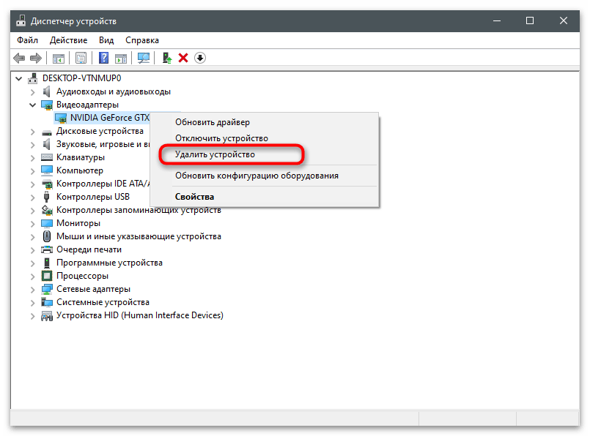The width and height of the screenshot is (590, 436).
Task: Click the Мониторы display icon
Action: point(47,223)
